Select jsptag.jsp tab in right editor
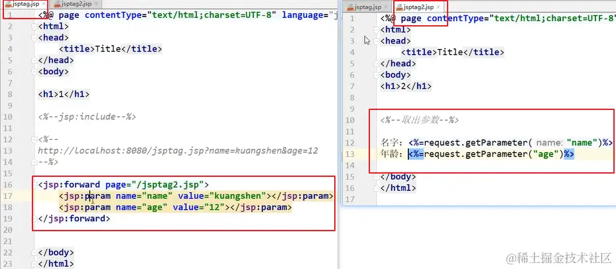616x269 pixels. (x=367, y=7)
